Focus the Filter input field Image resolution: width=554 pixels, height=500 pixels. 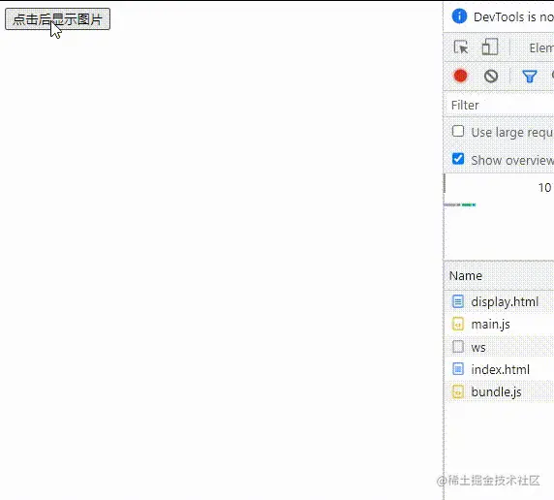click(x=499, y=105)
